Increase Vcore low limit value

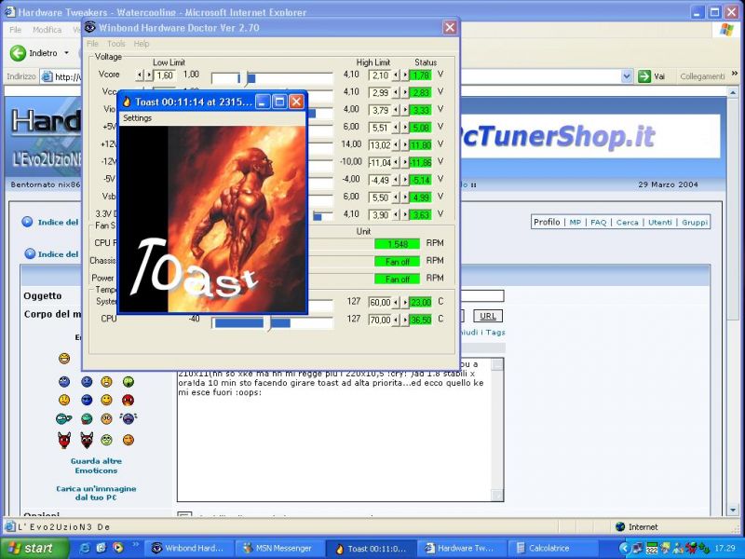click(x=149, y=75)
